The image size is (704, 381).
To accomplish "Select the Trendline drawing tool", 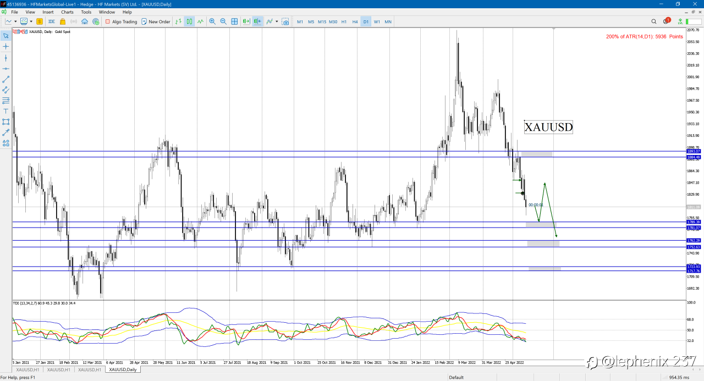I will pos(6,80).
